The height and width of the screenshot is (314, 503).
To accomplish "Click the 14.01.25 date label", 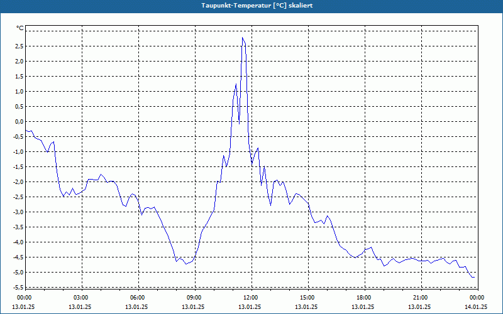I will 476,306.
